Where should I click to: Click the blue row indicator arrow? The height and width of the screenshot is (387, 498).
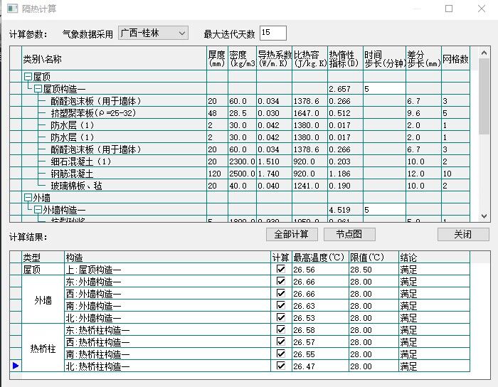pyautogui.click(x=14, y=366)
